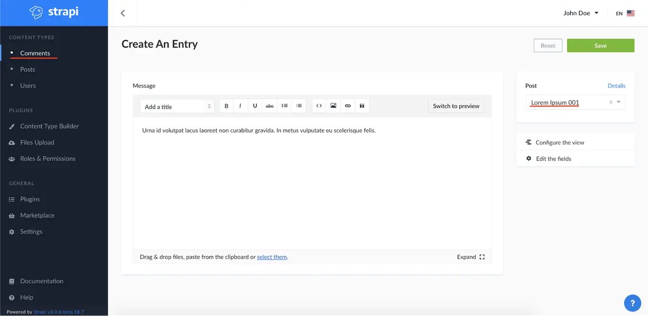Toggle underline formatting
This screenshot has height=316, width=648.
coord(255,105)
